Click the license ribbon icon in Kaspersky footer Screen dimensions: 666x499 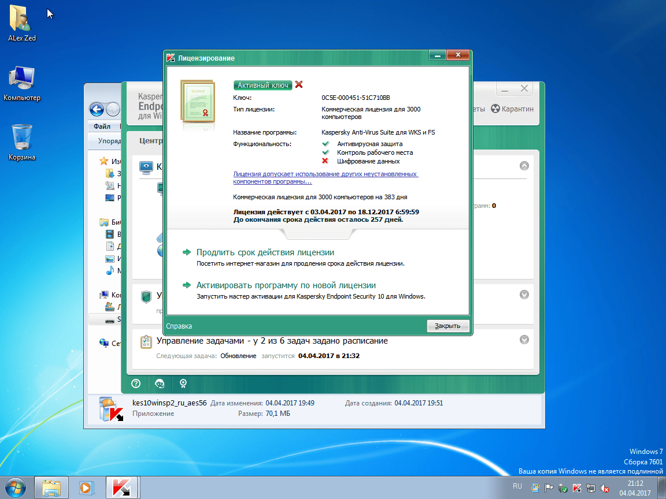pyautogui.click(x=183, y=383)
